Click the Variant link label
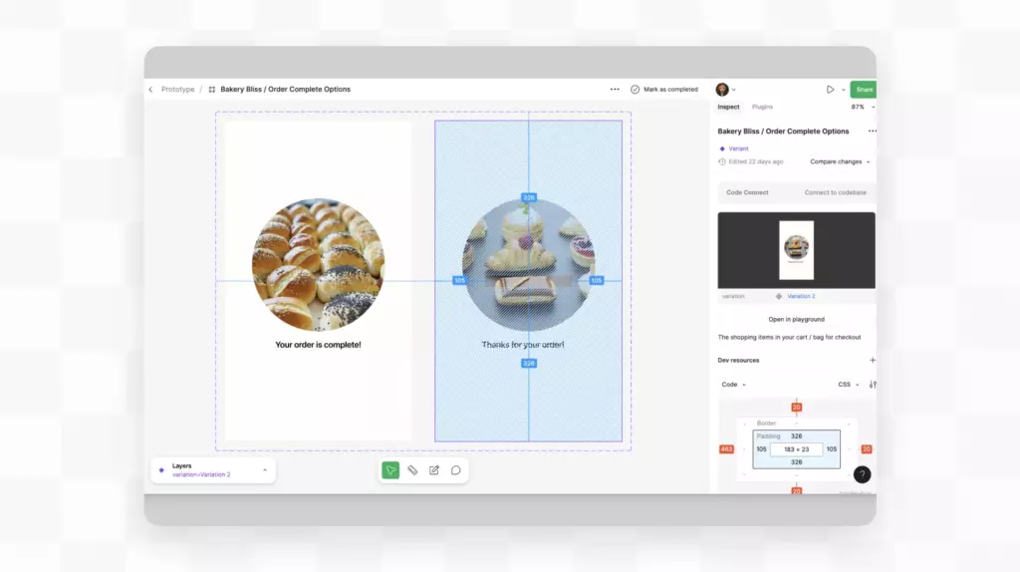This screenshot has width=1020, height=572. tap(738, 148)
